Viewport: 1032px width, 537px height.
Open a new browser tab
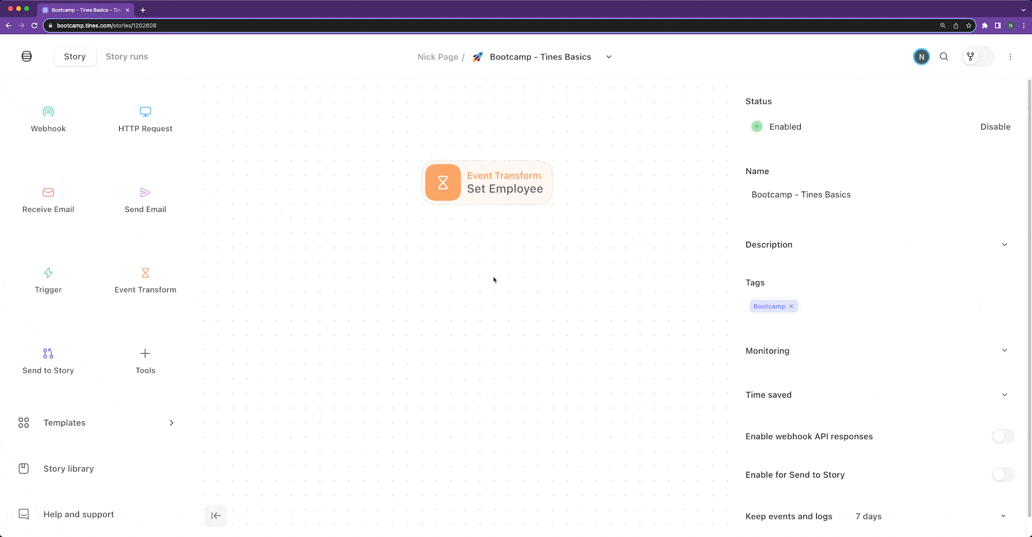coord(143,10)
